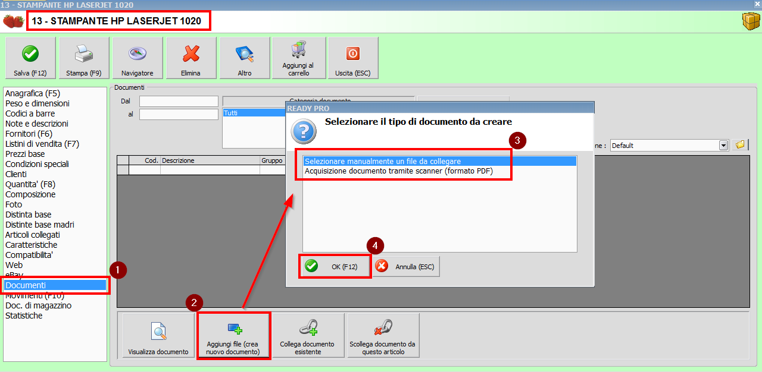Expand the Default dropdown arrow
This screenshot has width=762, height=372.
[x=723, y=146]
